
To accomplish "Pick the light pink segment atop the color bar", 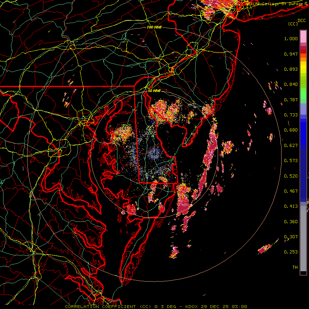I will (303, 36).
